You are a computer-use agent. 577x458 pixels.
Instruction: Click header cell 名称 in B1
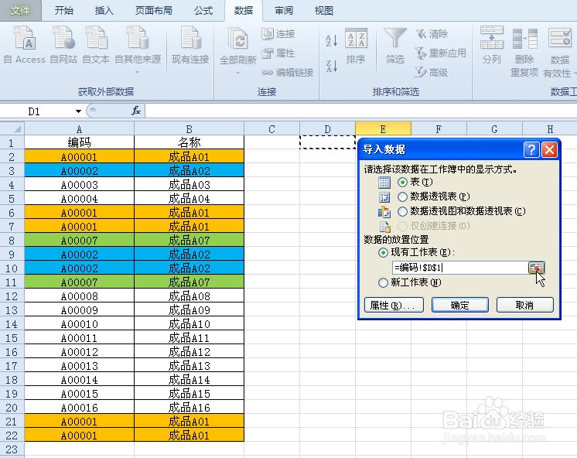coord(189,142)
